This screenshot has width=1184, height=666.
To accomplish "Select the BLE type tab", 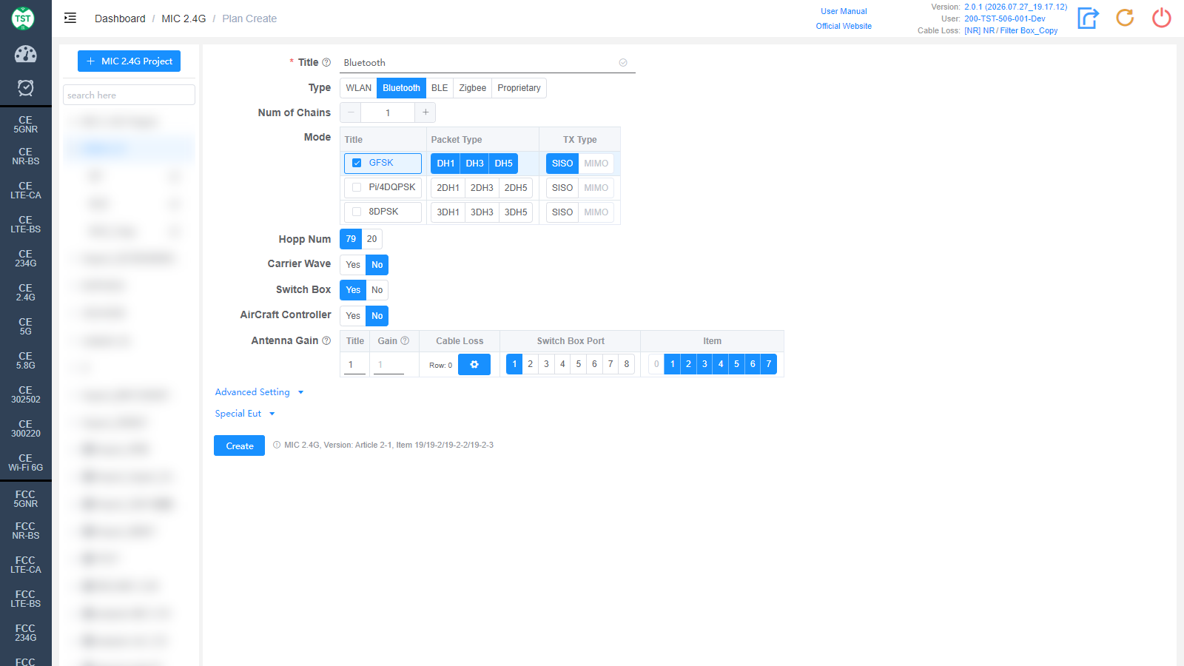I will (440, 88).
